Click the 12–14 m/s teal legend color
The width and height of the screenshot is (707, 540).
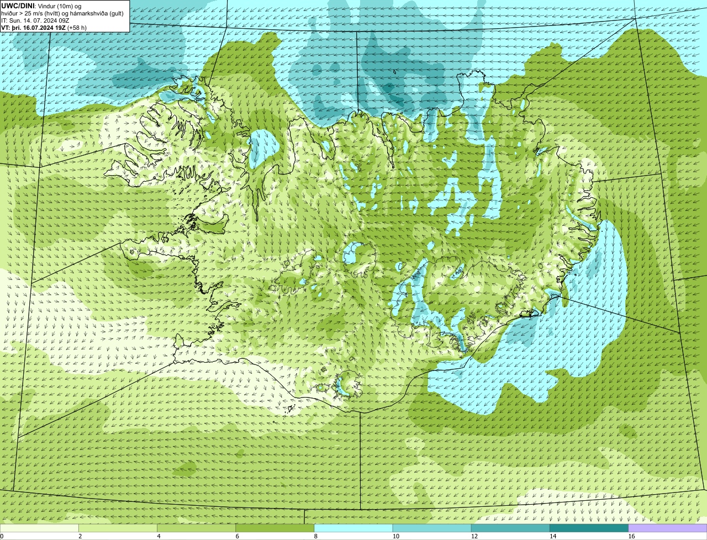pyautogui.click(x=510, y=528)
